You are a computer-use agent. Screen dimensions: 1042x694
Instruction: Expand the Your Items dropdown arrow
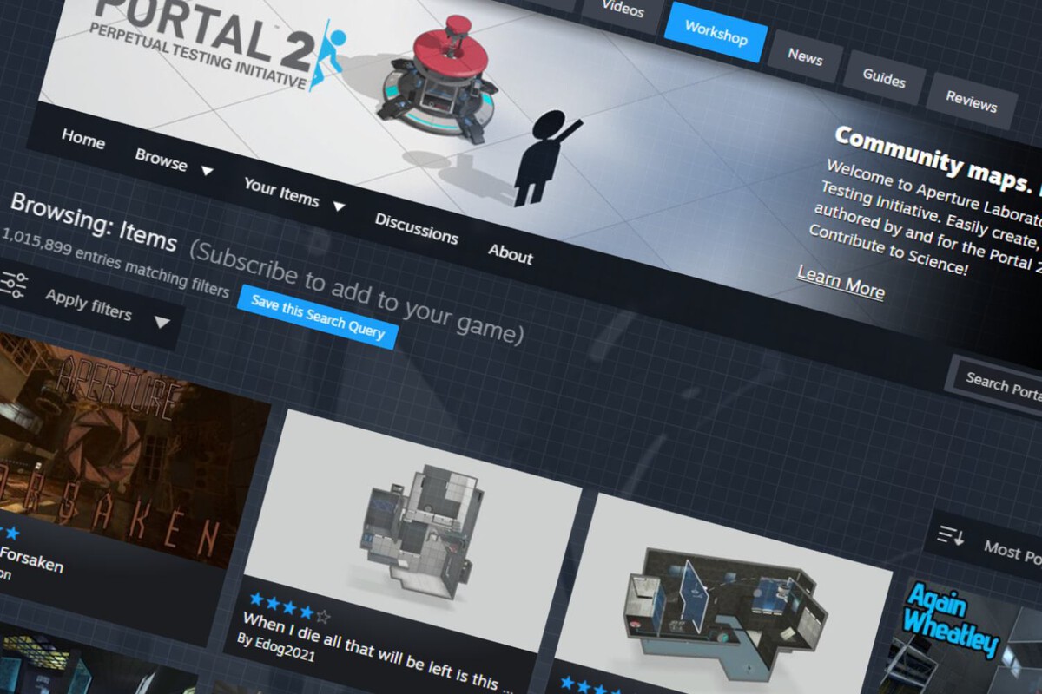point(339,206)
